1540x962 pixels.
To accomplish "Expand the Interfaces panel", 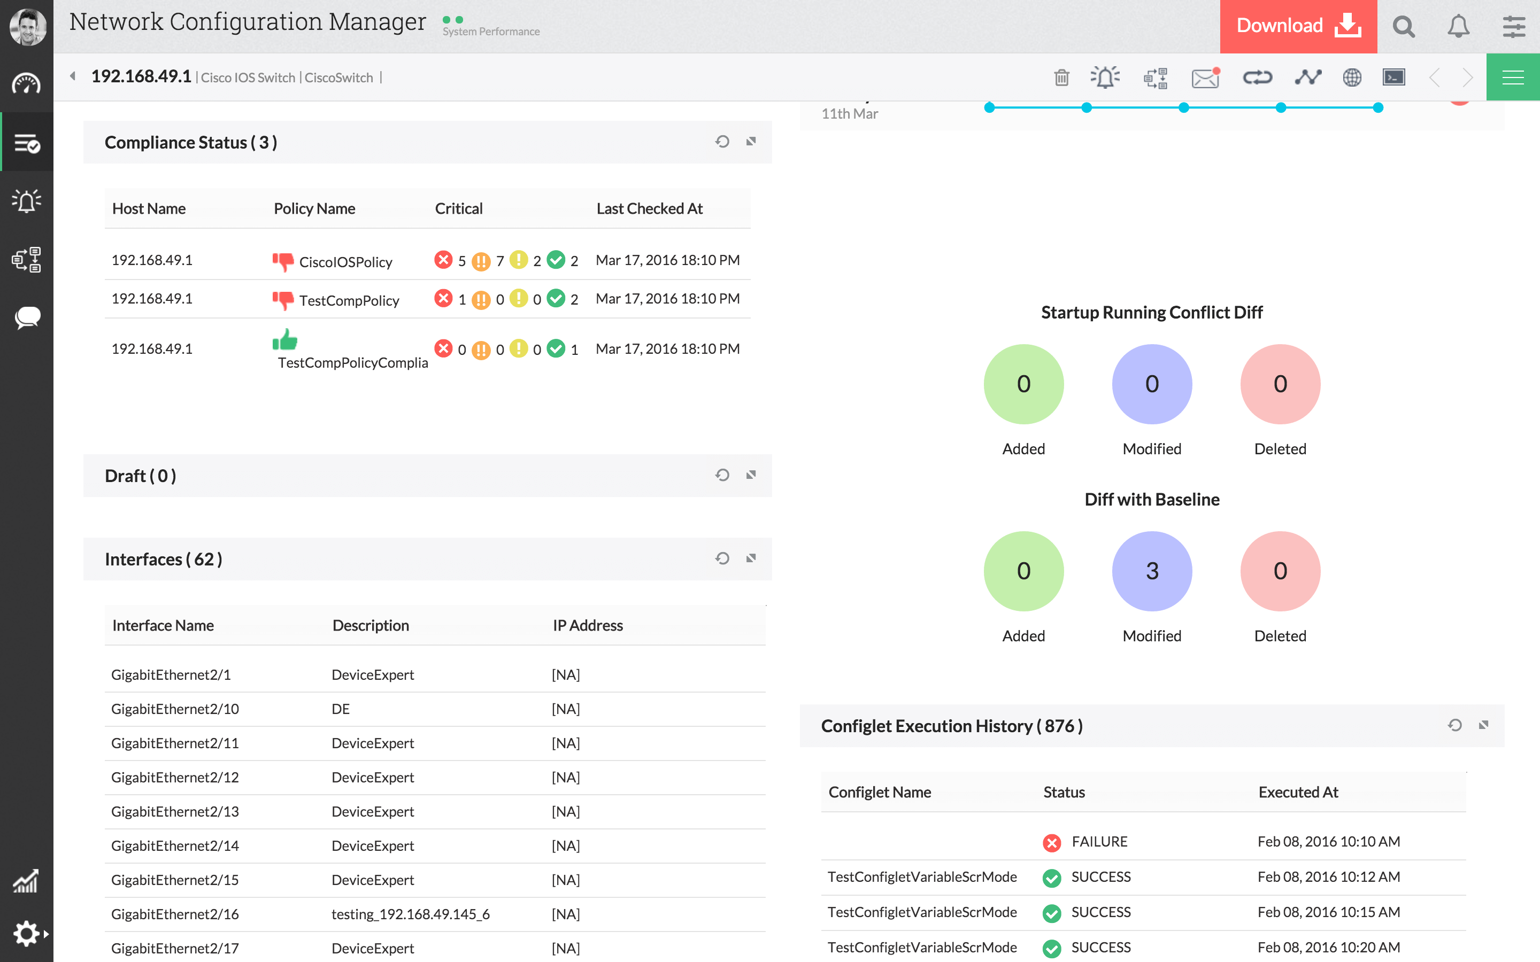I will pos(751,558).
